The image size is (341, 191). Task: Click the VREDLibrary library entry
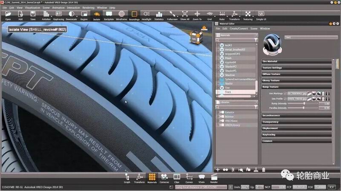(233, 125)
